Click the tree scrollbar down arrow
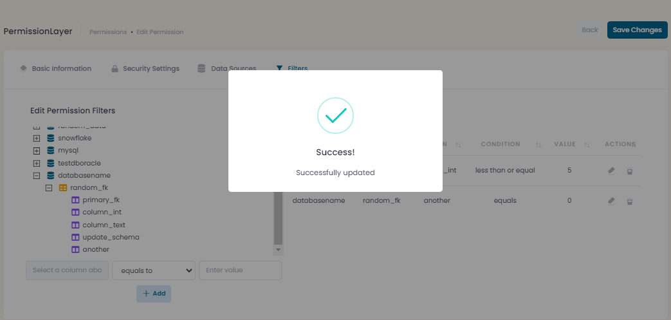 click(279, 249)
